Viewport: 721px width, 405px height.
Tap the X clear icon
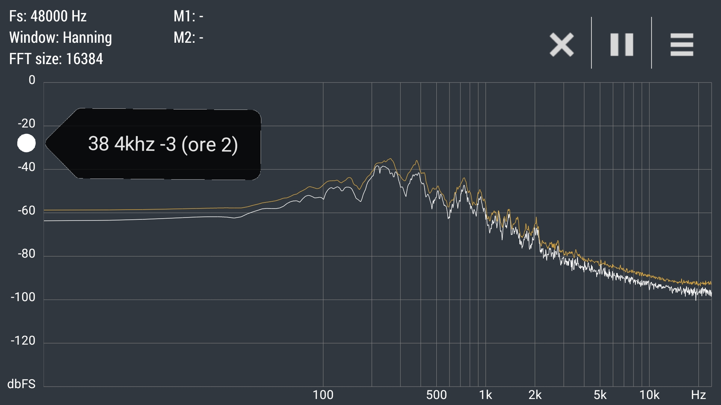561,45
